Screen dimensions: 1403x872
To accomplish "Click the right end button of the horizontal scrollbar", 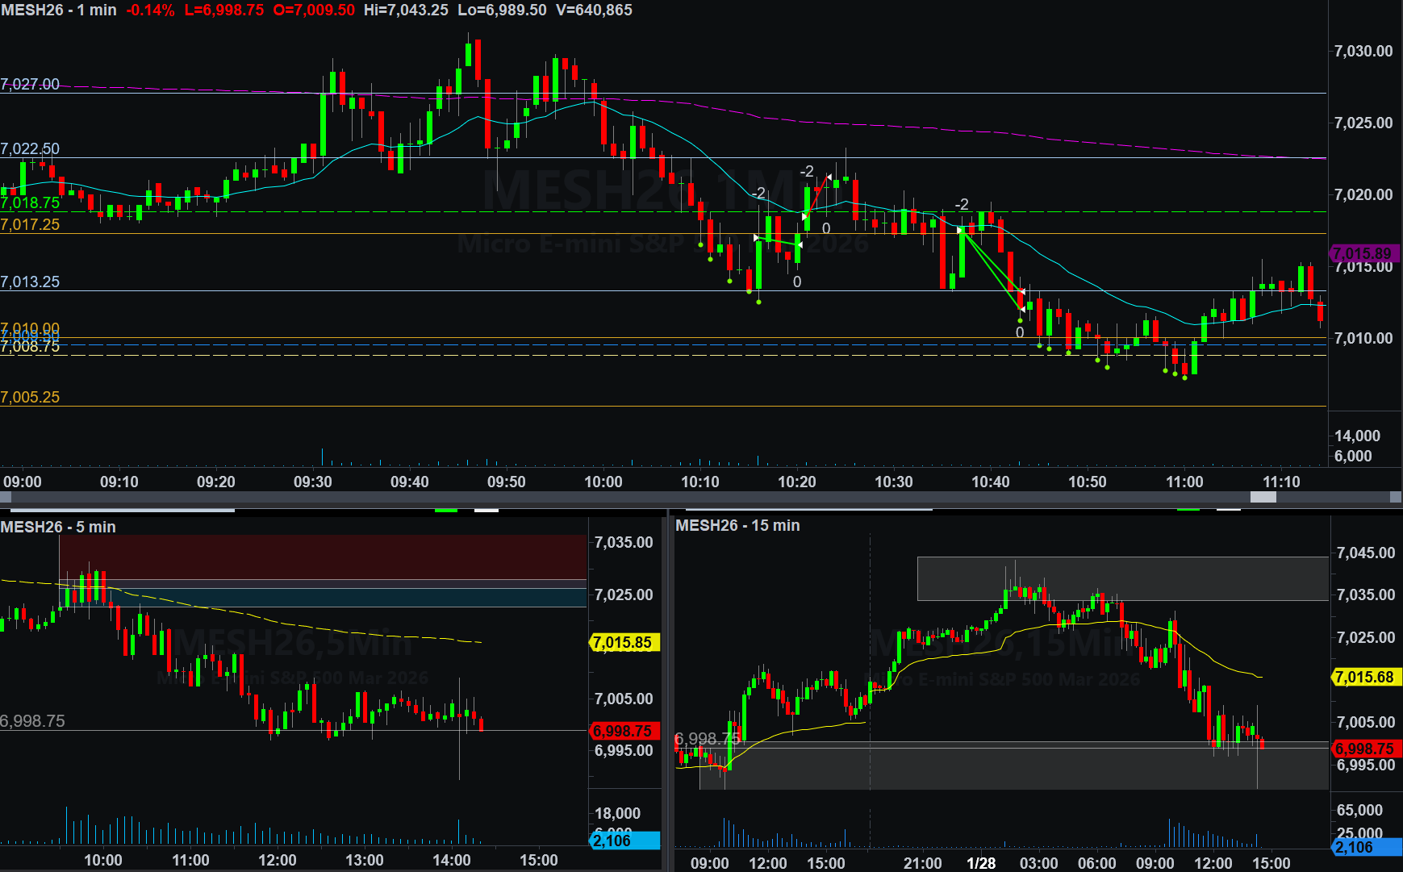I will tap(1396, 498).
